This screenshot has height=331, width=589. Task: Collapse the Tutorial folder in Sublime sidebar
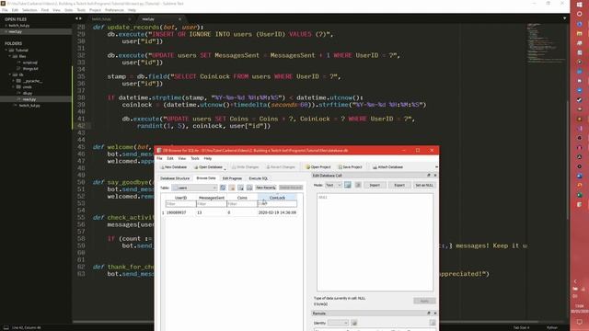(x=6, y=50)
